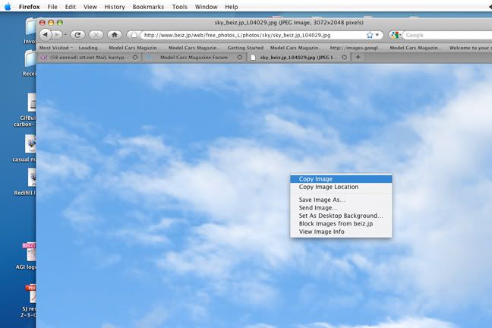The image size is (492, 328).
Task: Open the Most Visited bookmarks dropdown
Action: pyautogui.click(x=56, y=48)
